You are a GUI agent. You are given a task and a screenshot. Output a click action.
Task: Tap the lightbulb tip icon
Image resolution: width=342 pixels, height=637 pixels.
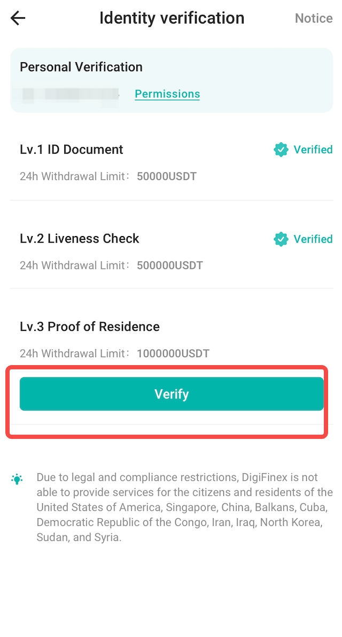click(x=17, y=479)
